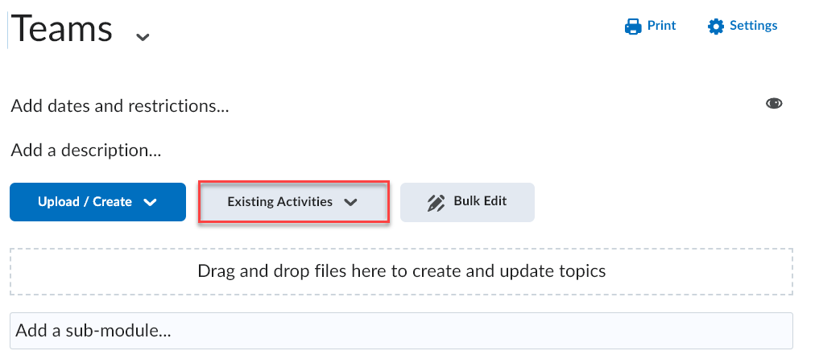Expand the Existing Activities chevron arrow
The height and width of the screenshot is (359, 815).
tap(351, 202)
